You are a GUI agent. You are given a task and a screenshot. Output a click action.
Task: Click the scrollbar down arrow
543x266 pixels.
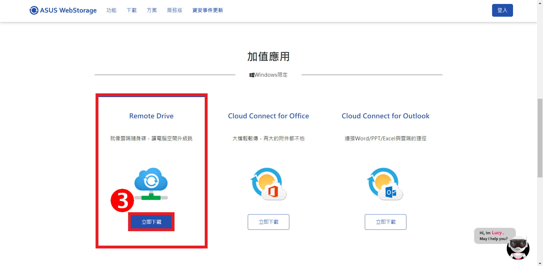tap(540, 263)
